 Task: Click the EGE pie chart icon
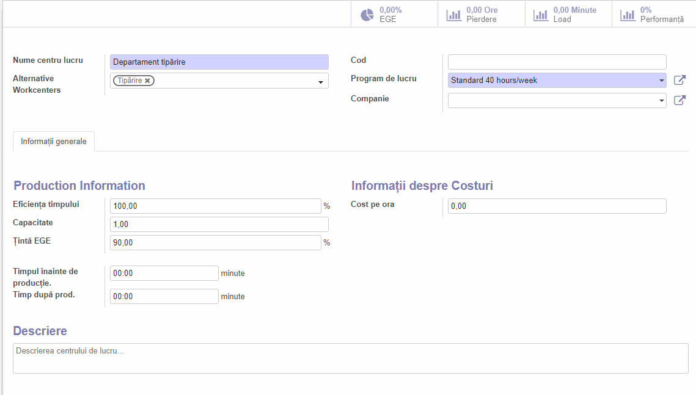[367, 15]
